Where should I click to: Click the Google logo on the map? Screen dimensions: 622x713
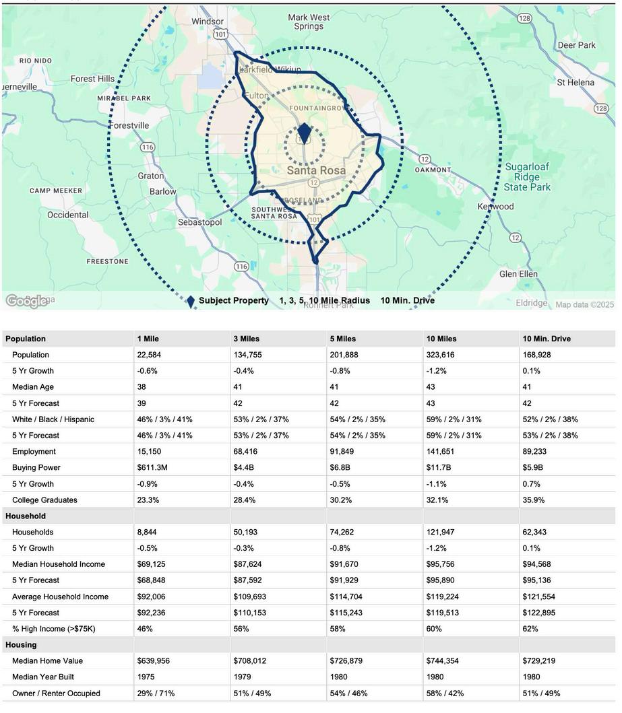tap(26, 301)
